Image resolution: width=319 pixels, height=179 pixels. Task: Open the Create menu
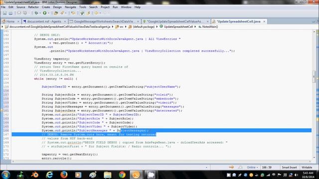tap(46, 7)
